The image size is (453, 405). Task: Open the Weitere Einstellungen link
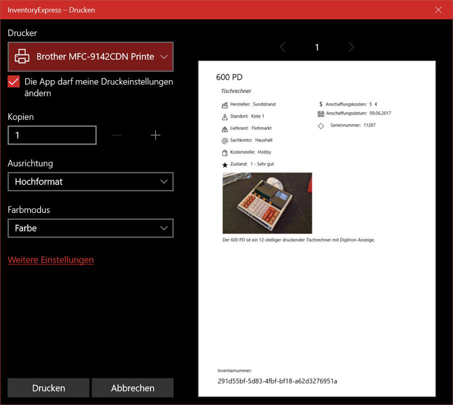click(51, 259)
